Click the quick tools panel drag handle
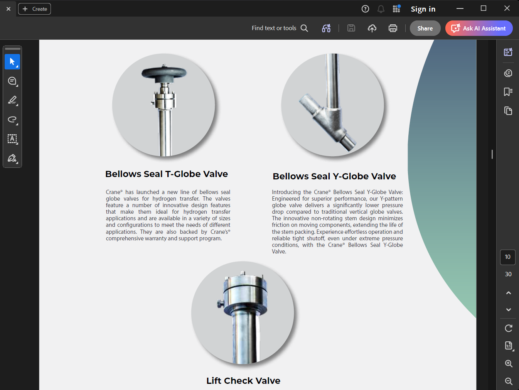This screenshot has height=390, width=519. click(12, 49)
